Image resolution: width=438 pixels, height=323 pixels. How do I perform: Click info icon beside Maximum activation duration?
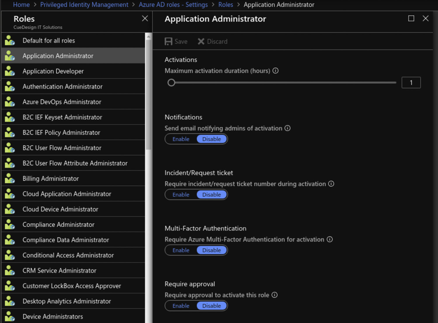point(275,71)
